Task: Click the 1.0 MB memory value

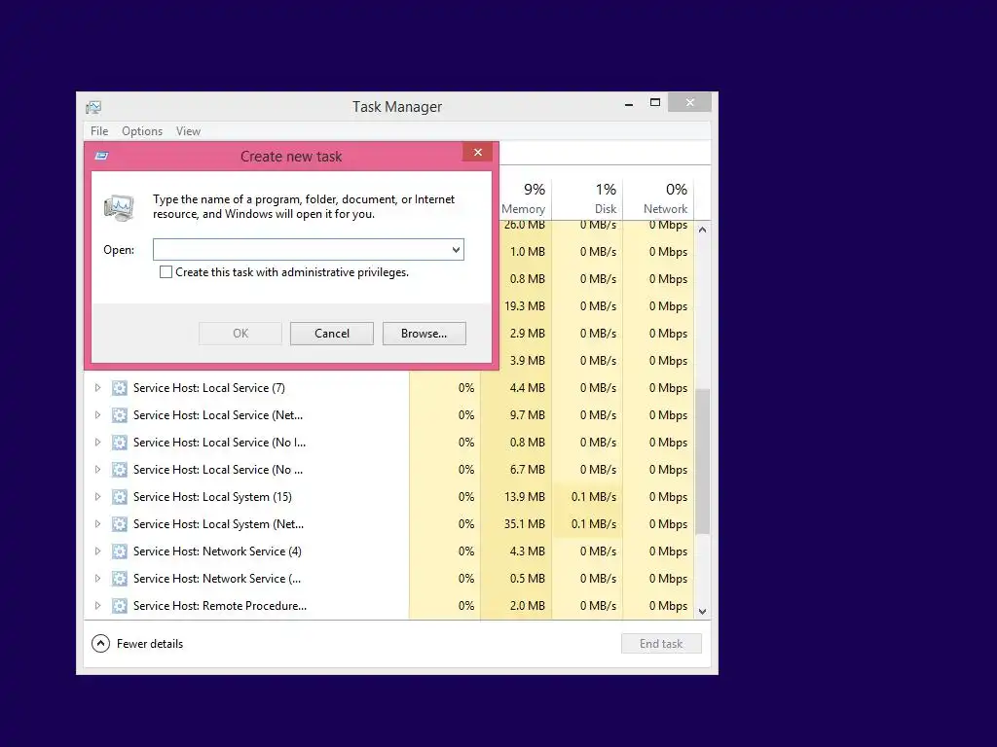Action: [x=527, y=252]
